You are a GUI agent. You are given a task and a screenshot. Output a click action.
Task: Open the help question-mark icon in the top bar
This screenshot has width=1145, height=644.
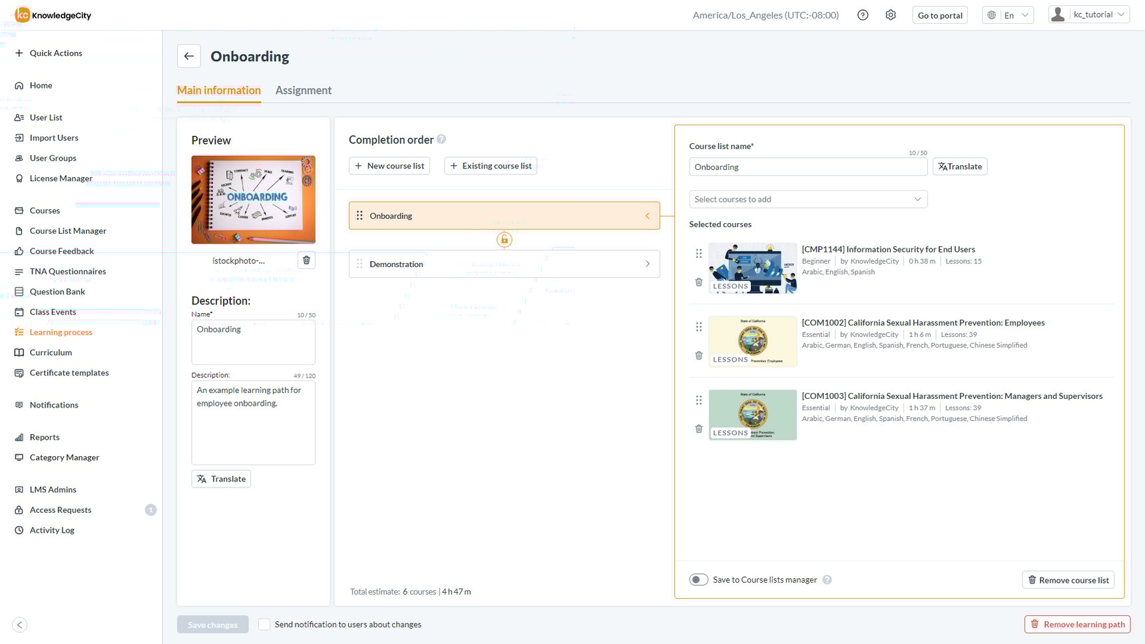pos(863,15)
